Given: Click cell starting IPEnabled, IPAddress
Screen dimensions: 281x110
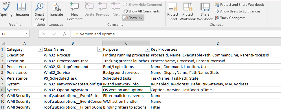Looking at the screenshot, I should click(x=216, y=84).
